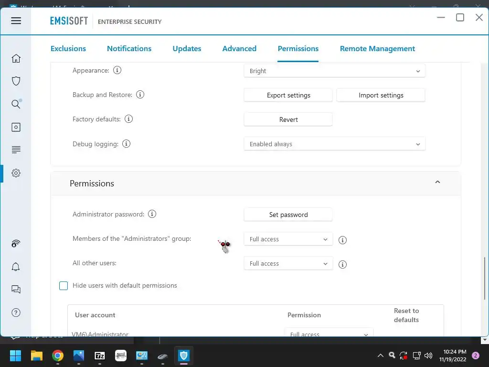Open the Logs list sidebar icon
This screenshot has width=489, height=367.
tap(16, 150)
